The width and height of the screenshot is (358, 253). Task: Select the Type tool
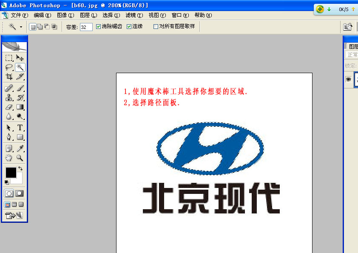[20, 128]
